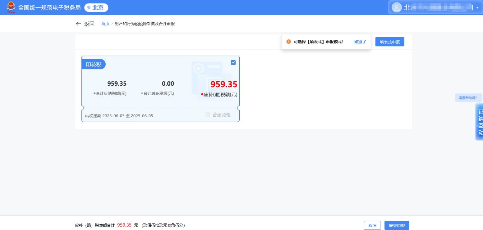Click the Beijing location pin badge
This screenshot has width=483, height=230.
click(96, 7)
